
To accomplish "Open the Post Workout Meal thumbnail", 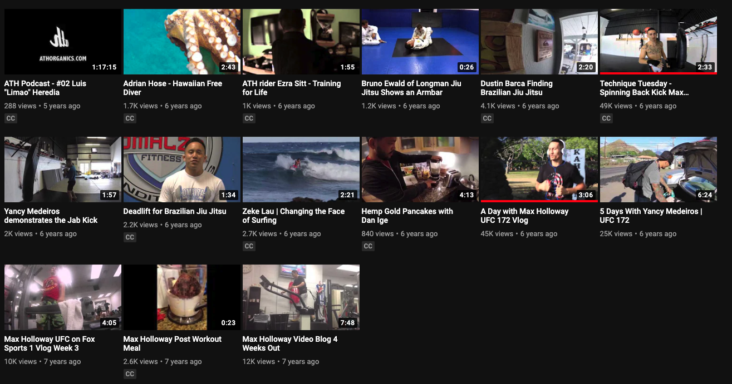I will tap(182, 297).
